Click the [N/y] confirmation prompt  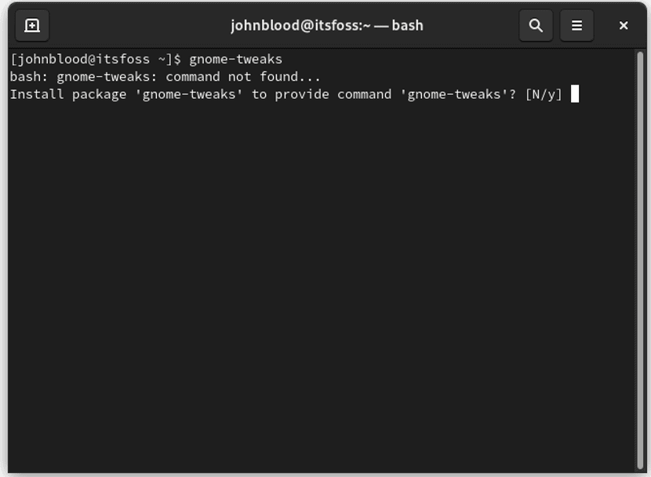pyautogui.click(x=544, y=94)
